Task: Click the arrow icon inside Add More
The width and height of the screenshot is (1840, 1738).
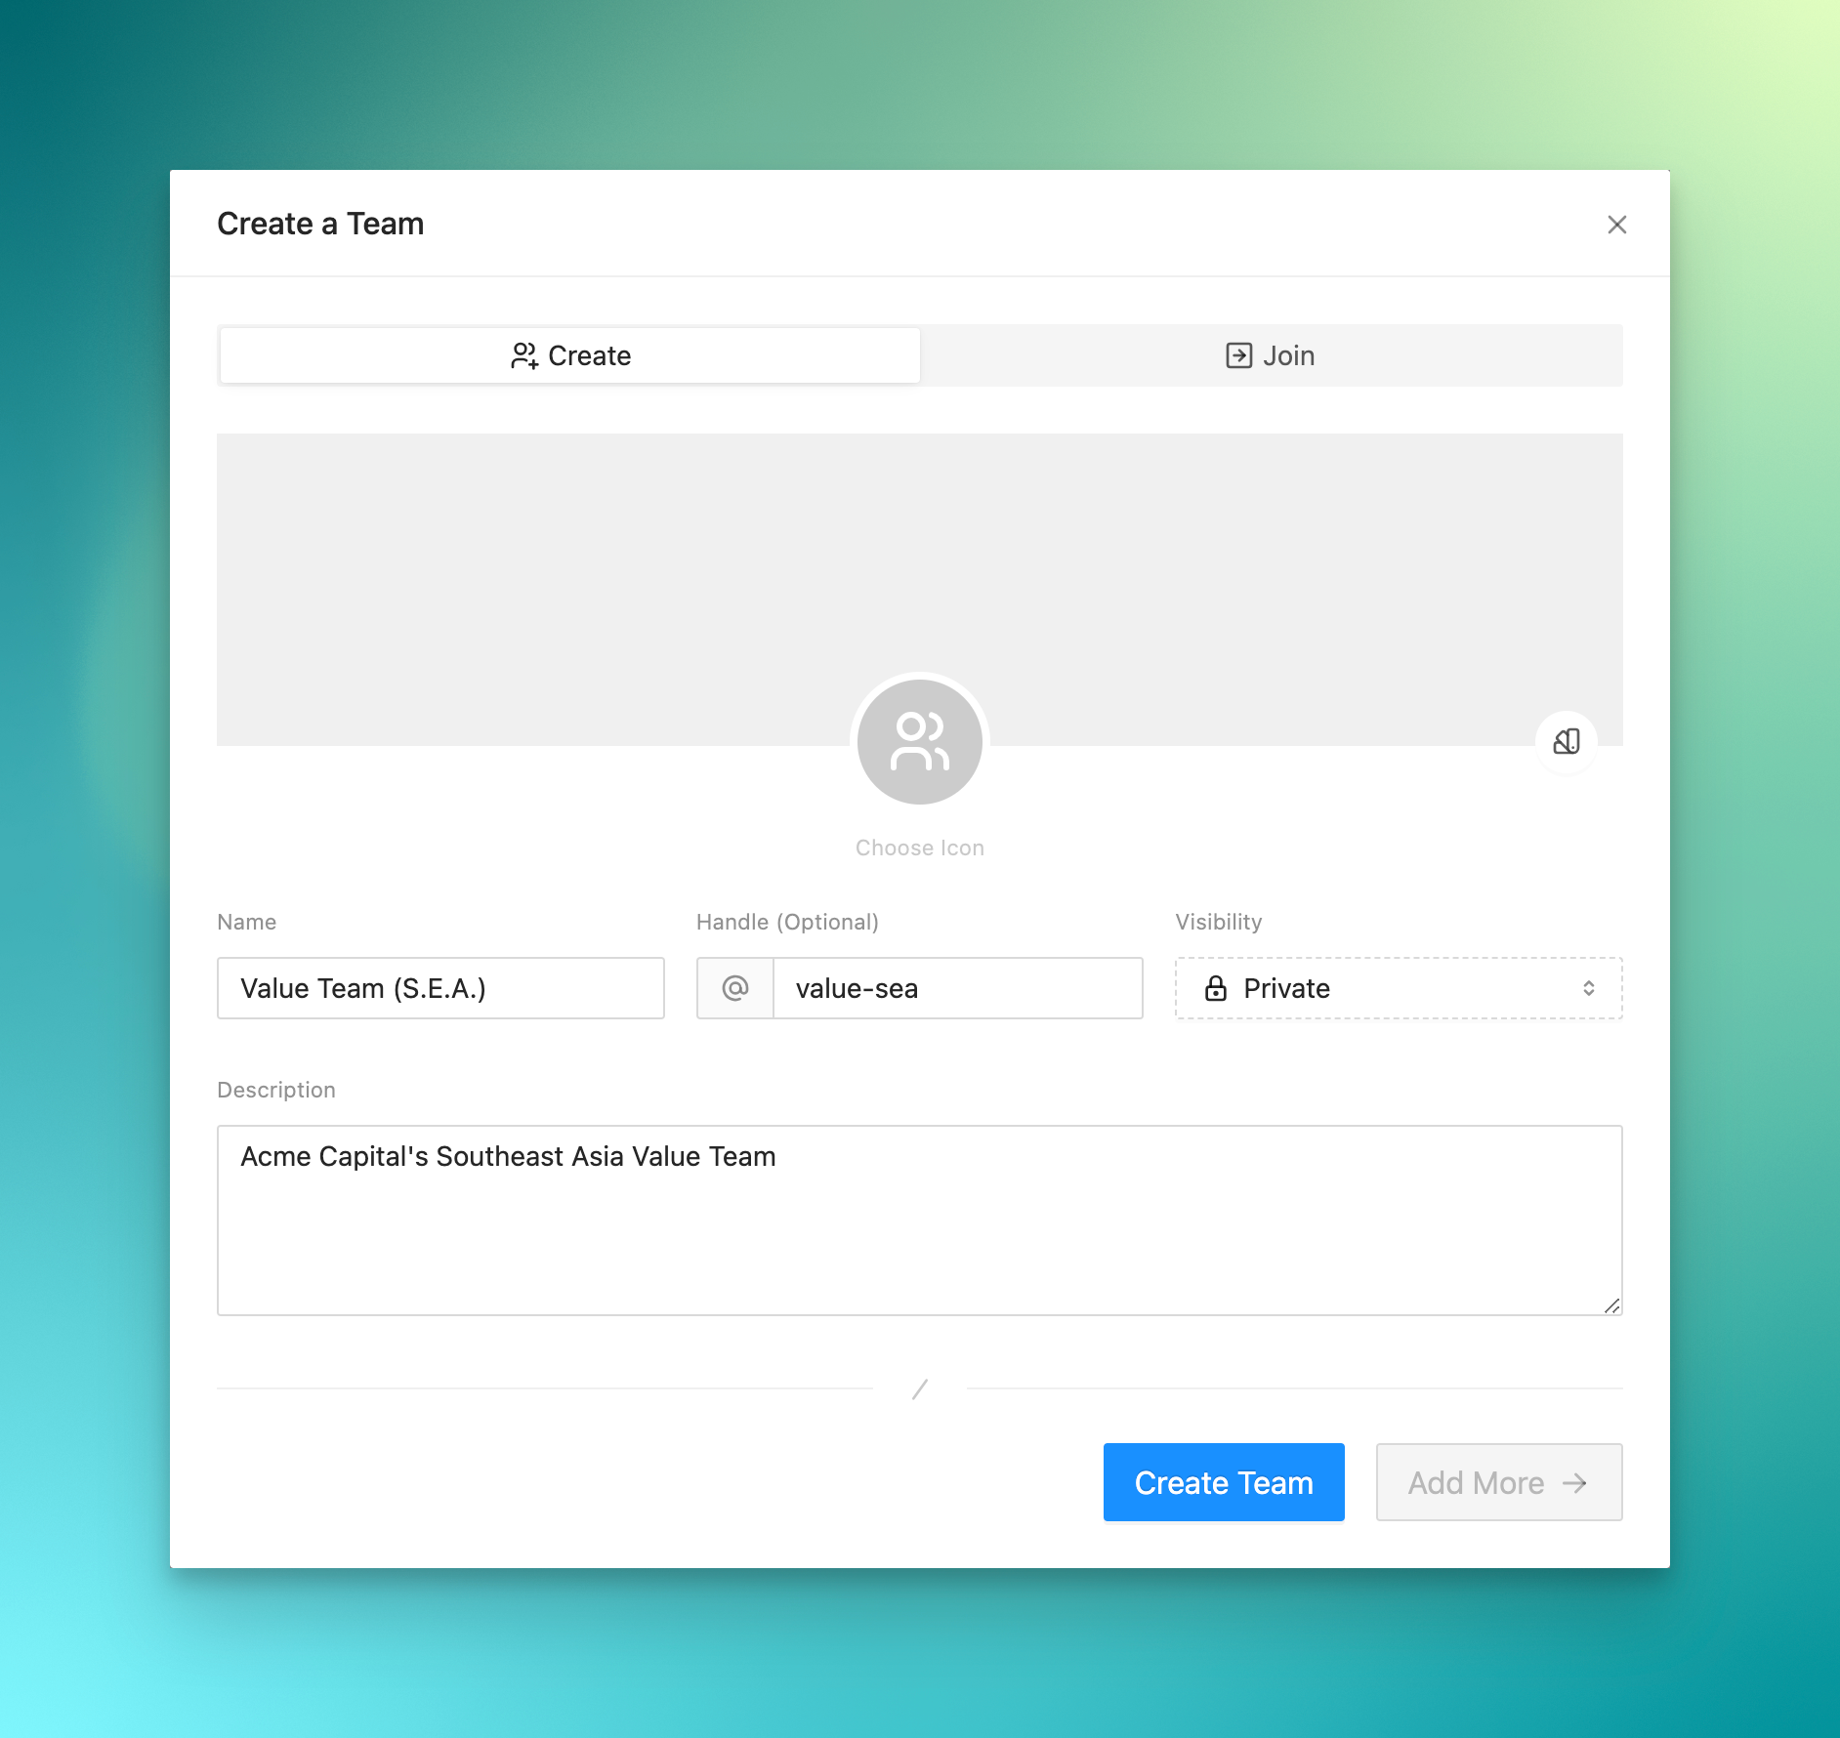Action: [1574, 1482]
